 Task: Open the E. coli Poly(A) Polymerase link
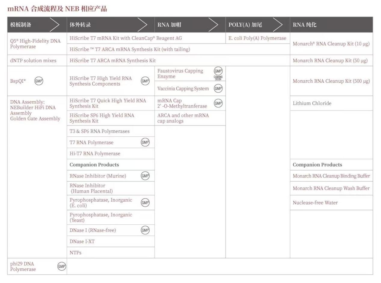coord(257,38)
